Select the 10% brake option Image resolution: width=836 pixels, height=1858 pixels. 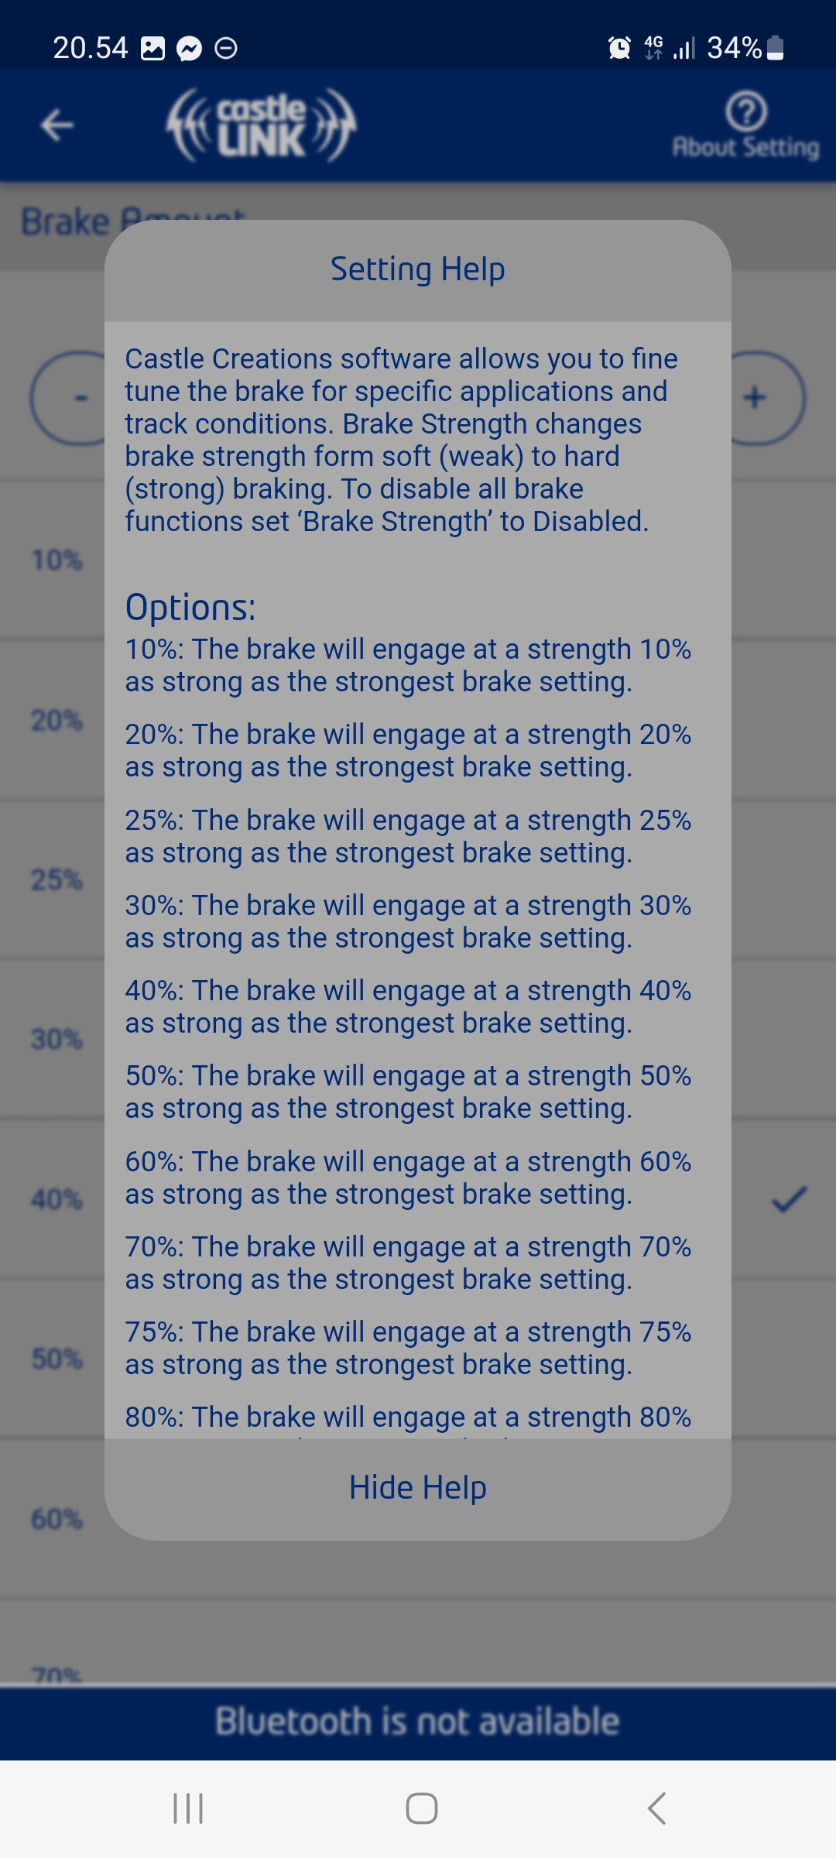pyautogui.click(x=57, y=560)
